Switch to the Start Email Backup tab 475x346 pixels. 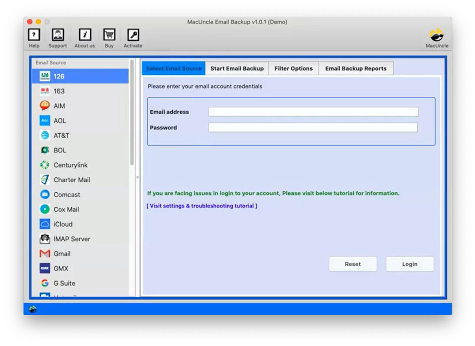point(237,68)
